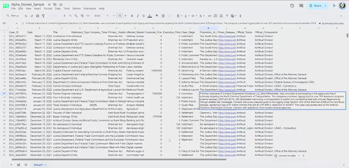The height and width of the screenshot is (168, 349).
Task: Open the File menu
Action: click(x=14, y=9)
